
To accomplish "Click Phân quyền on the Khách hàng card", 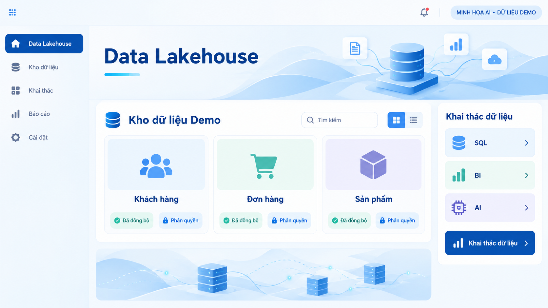I will coord(181,221).
